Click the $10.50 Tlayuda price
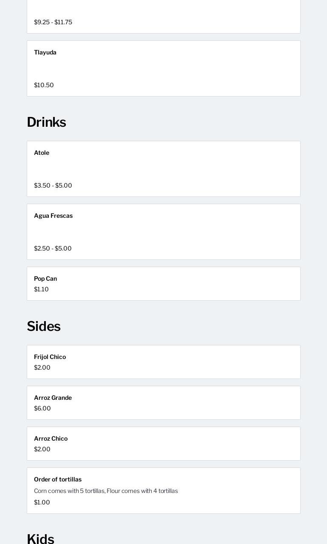The height and width of the screenshot is (544, 327). pos(44,85)
